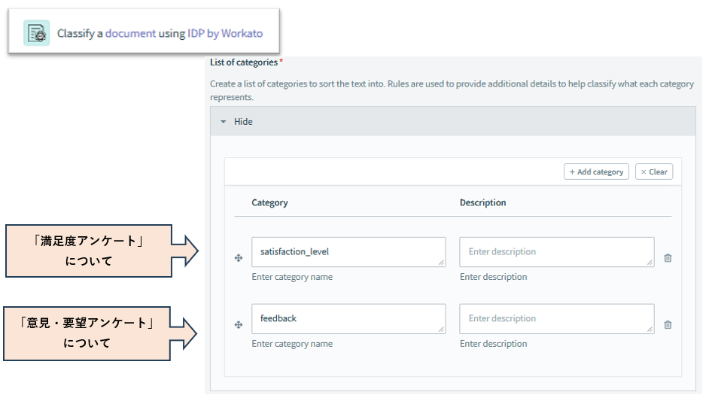Delete the satisfaction_level category with trash icon

click(668, 258)
